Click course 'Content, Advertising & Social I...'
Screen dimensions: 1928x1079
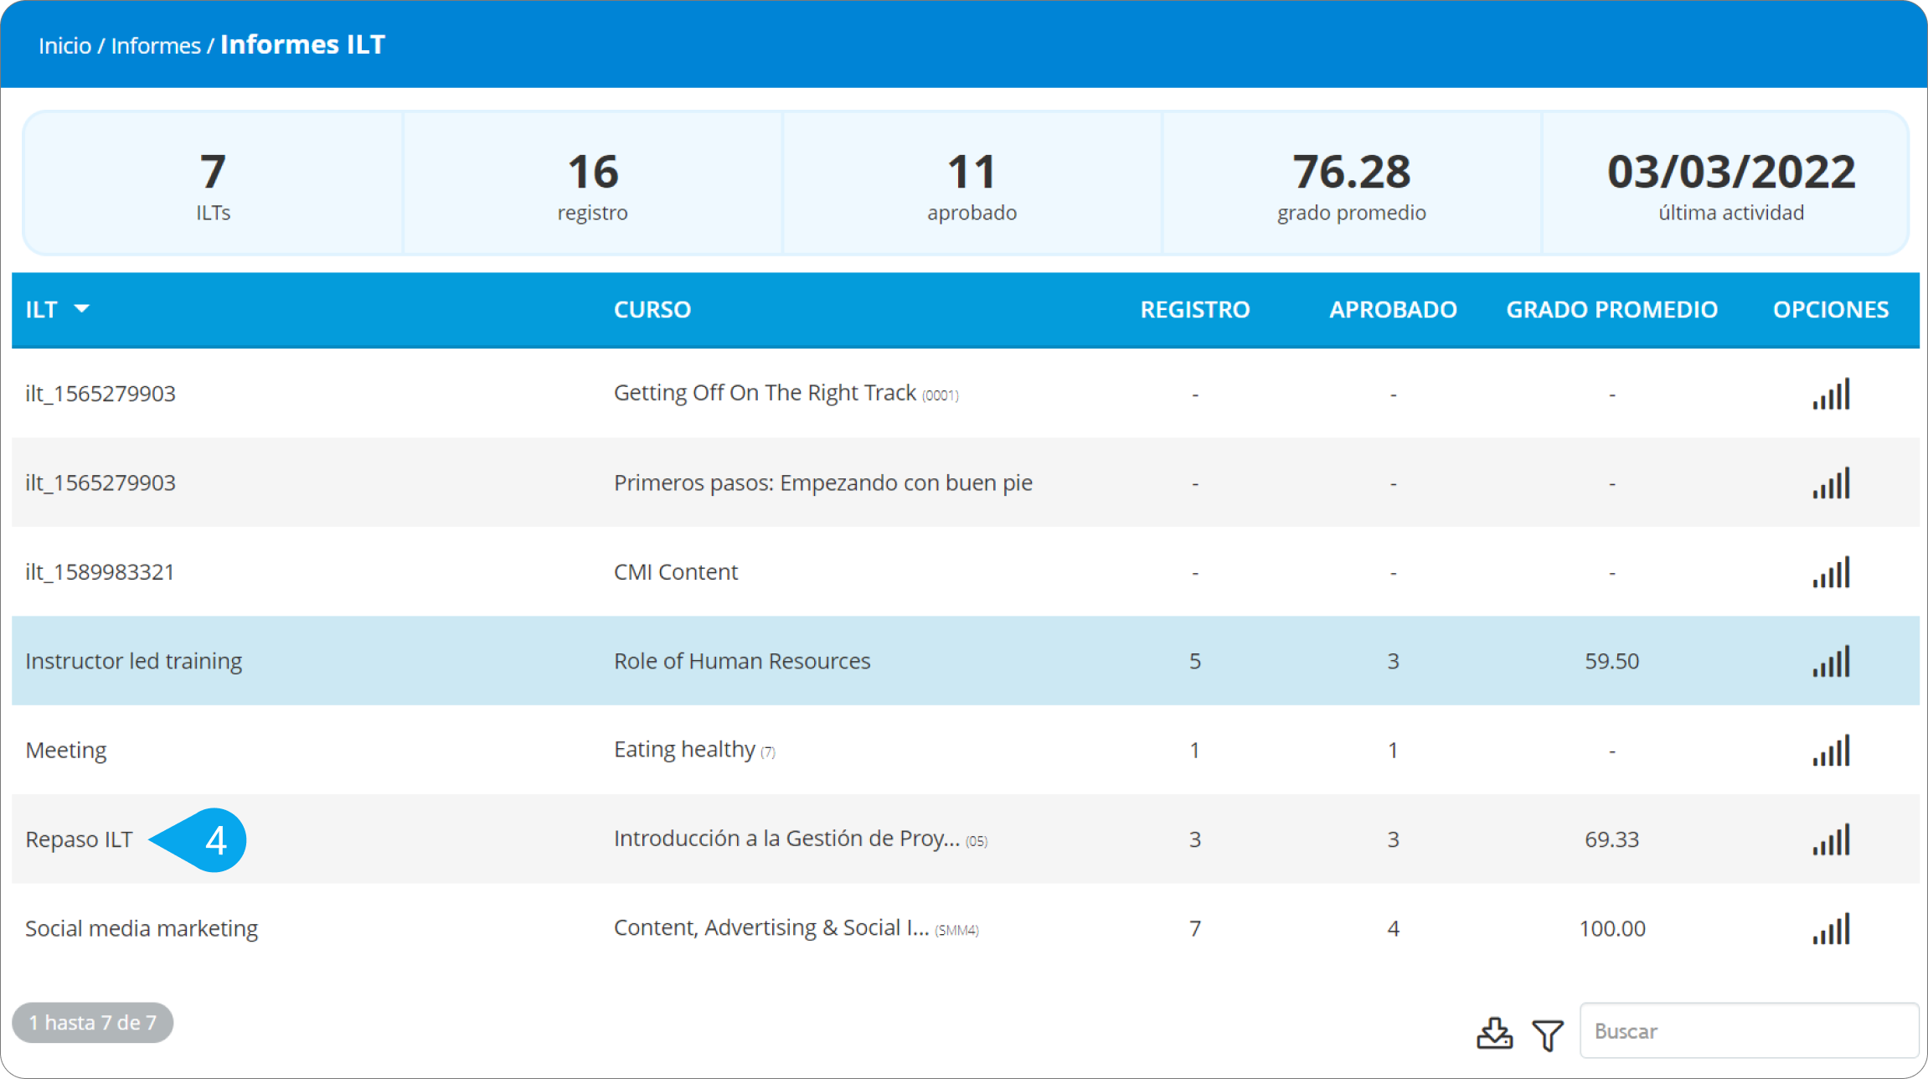point(771,928)
